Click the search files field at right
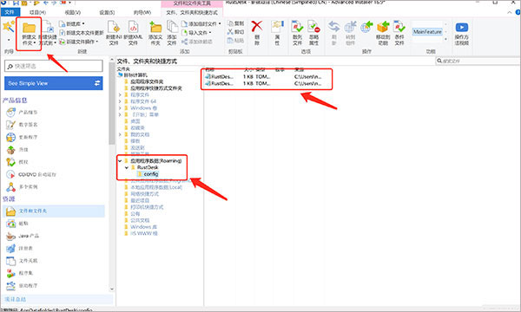Image resolution: width=521 pixels, height=312 pixels. (x=478, y=61)
